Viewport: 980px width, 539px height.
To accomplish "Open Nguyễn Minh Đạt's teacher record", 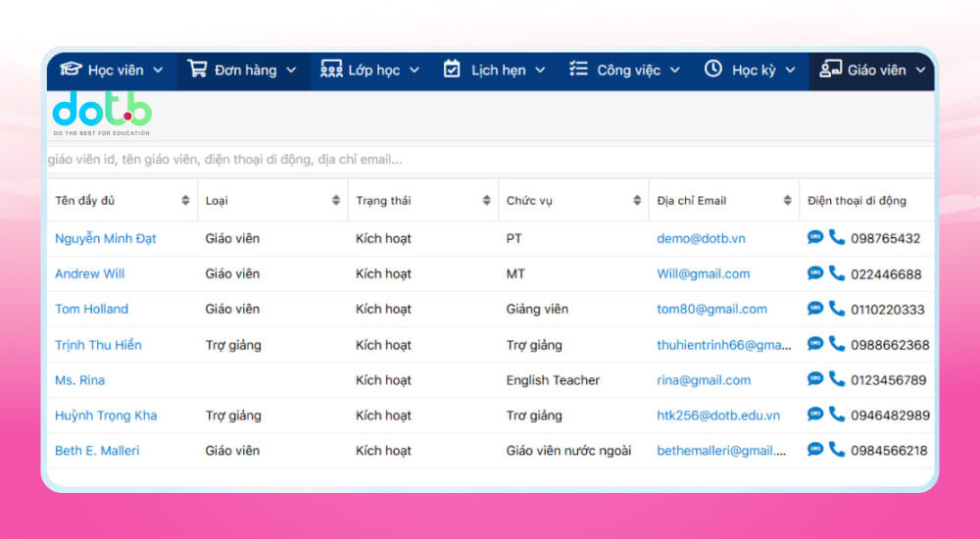I will tap(106, 238).
